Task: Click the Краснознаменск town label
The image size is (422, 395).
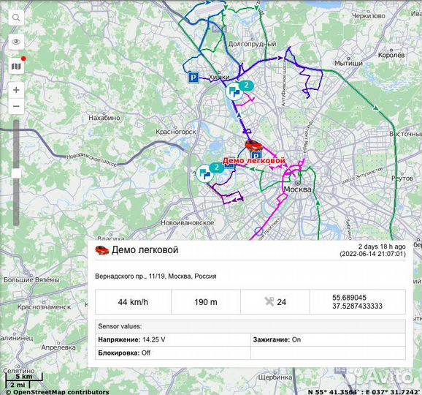Action: coord(44,306)
